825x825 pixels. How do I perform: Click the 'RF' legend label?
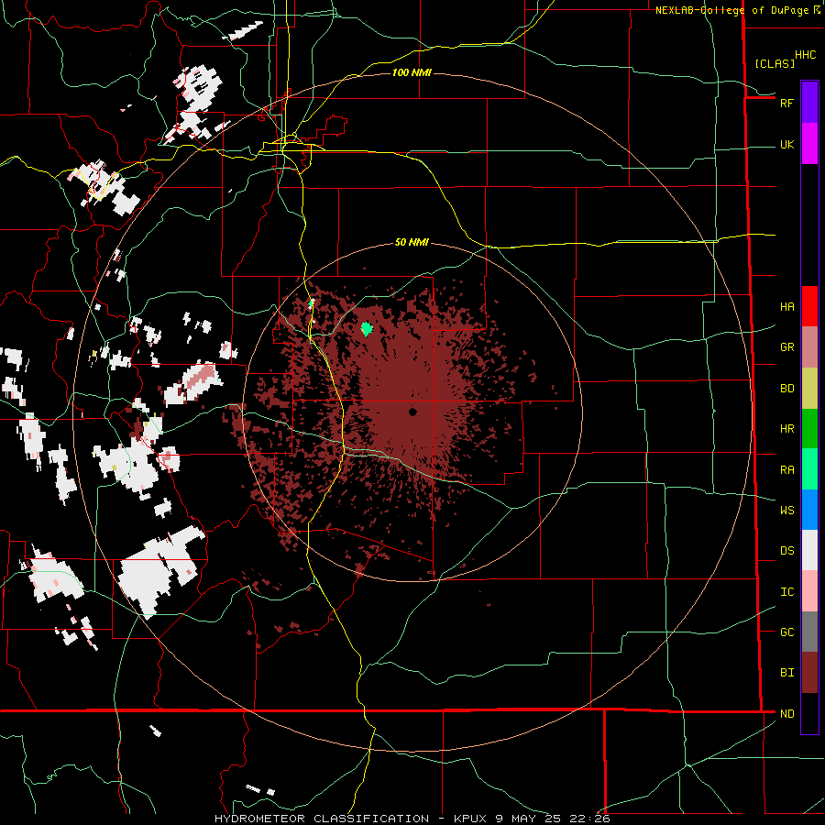click(786, 103)
